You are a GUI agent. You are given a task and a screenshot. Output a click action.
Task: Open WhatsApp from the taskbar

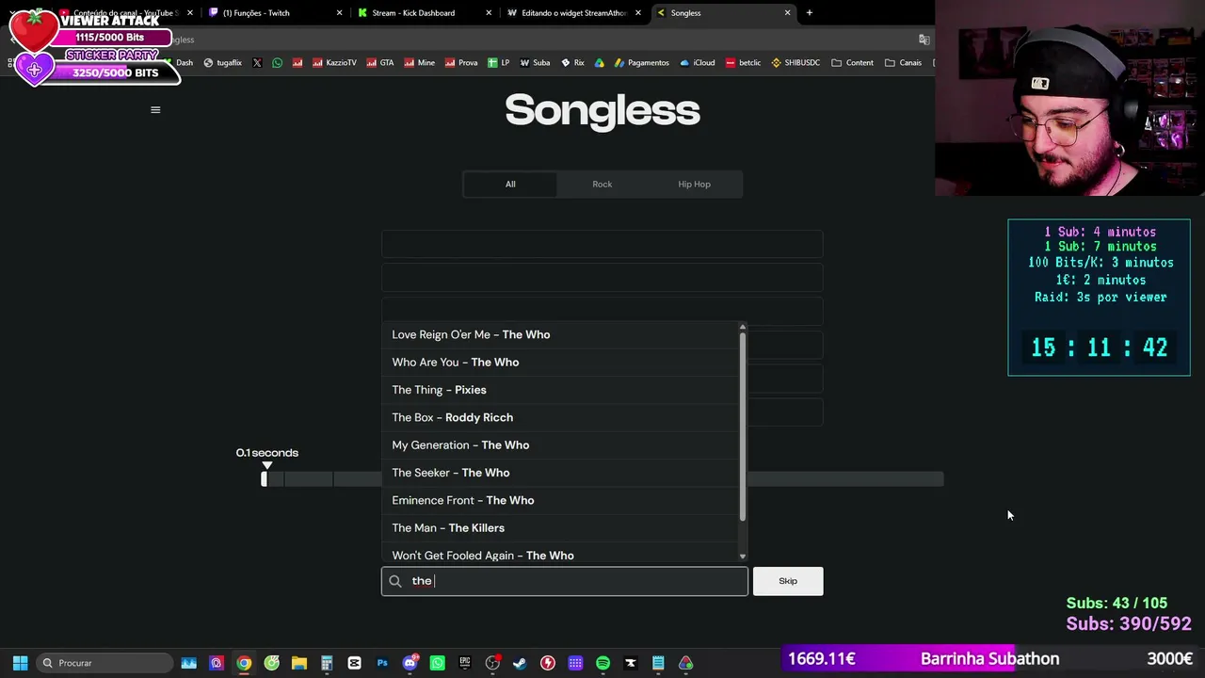pyautogui.click(x=437, y=663)
